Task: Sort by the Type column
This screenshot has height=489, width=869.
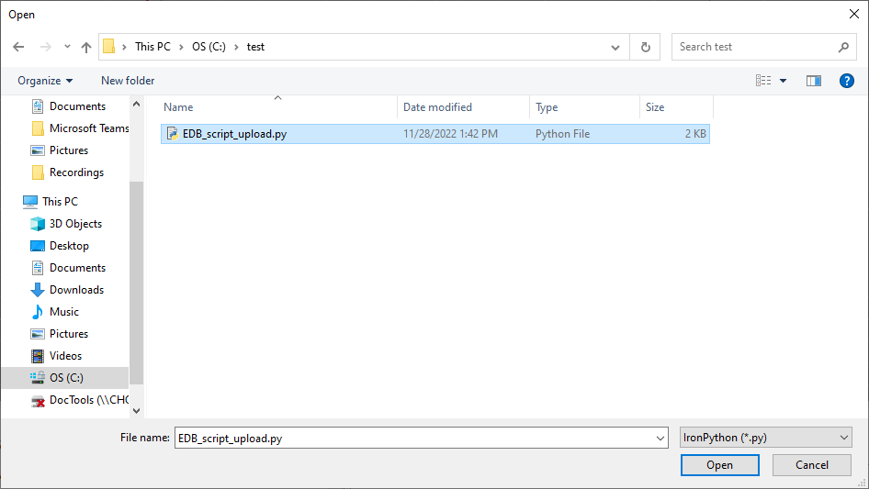Action: (584, 106)
